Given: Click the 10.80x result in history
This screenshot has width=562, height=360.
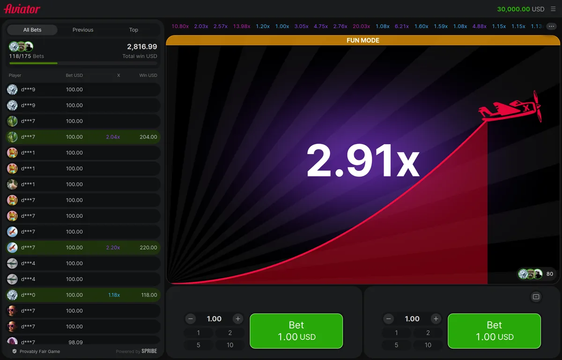Looking at the screenshot, I should [x=180, y=26].
